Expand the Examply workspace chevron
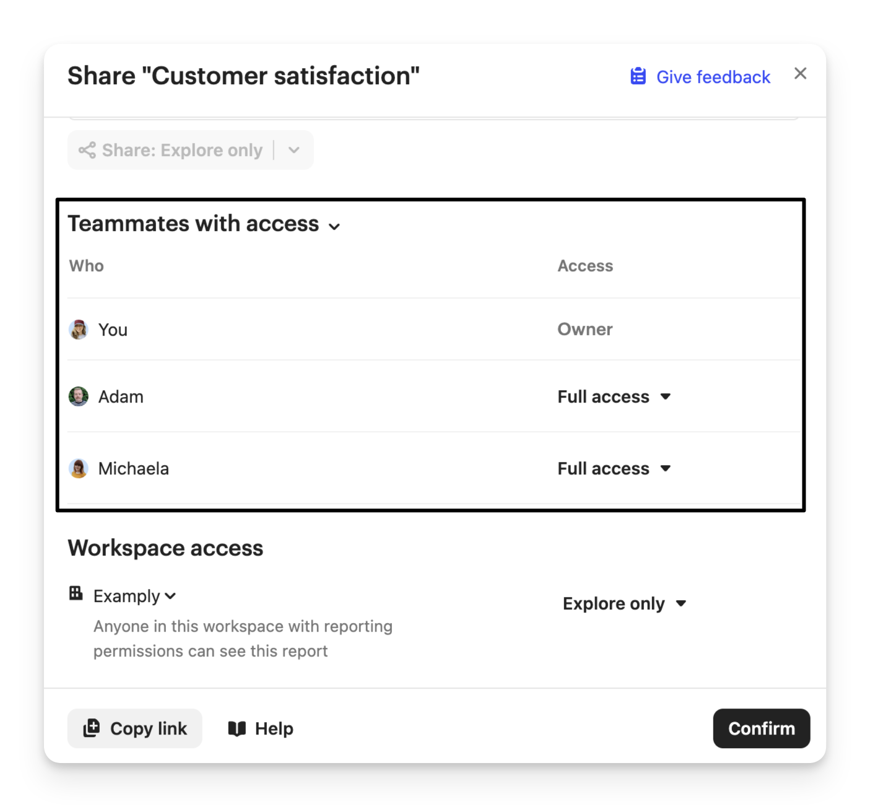This screenshot has height=807, width=870. 171,596
